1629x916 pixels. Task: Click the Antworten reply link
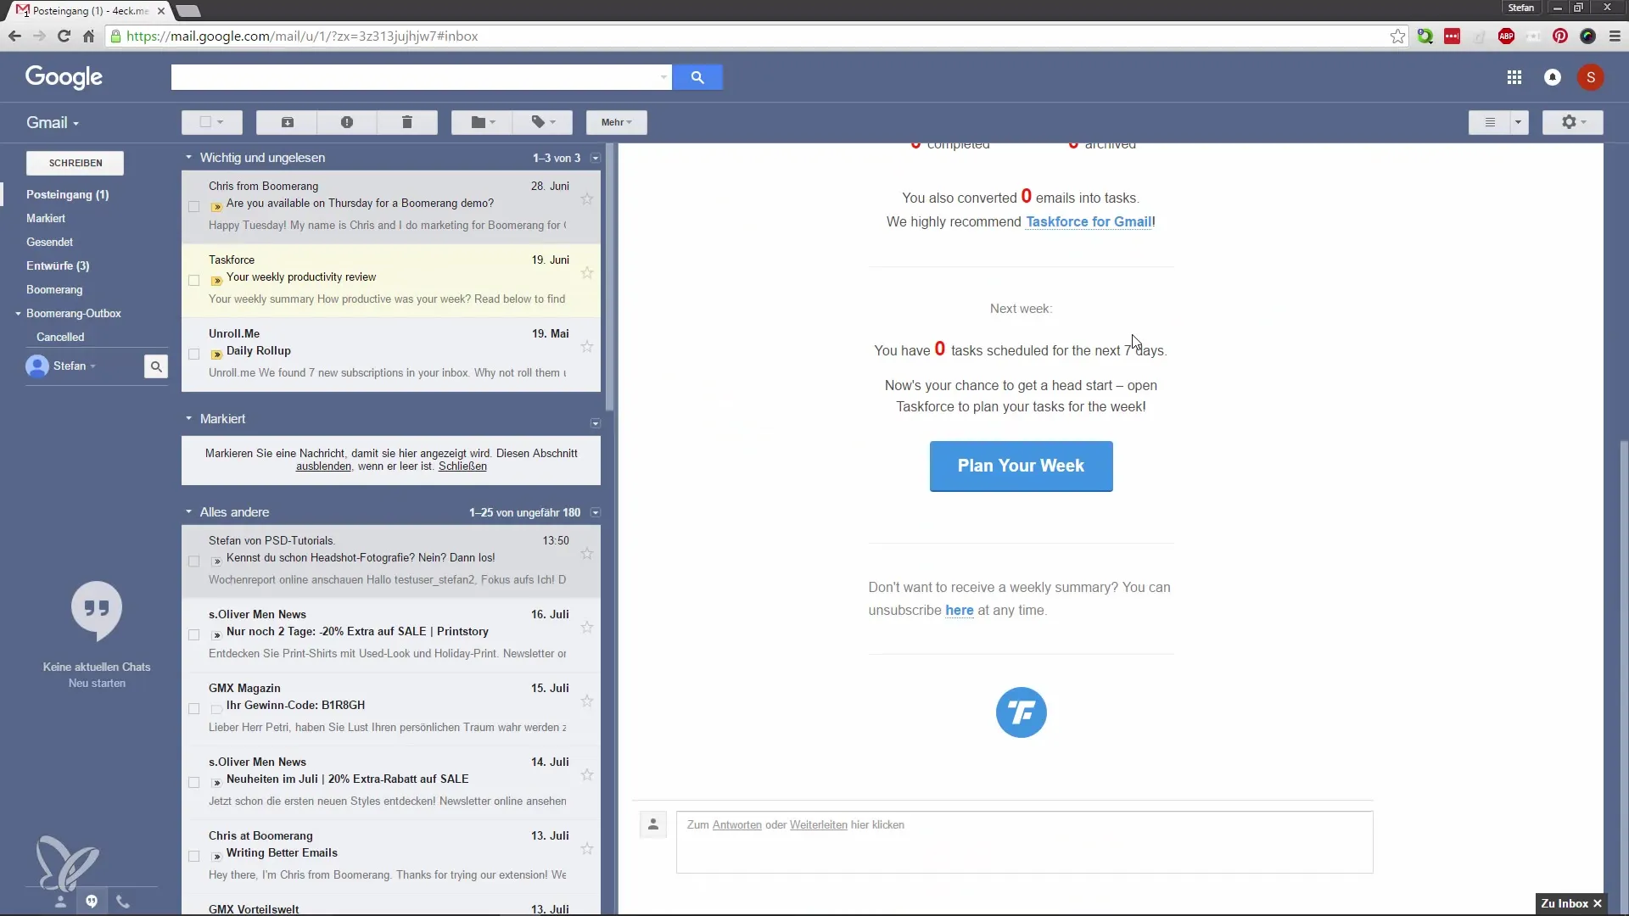coord(736,824)
